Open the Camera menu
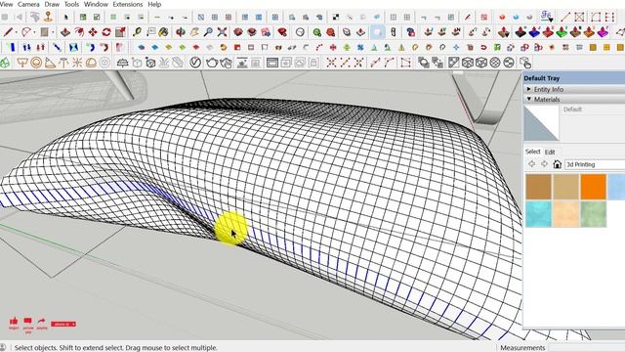625x352 pixels. pos(28,4)
